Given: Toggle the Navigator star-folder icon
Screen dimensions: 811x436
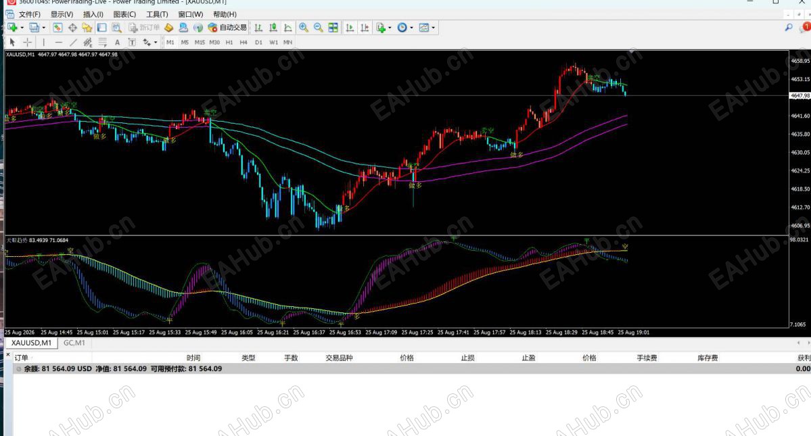Looking at the screenshot, I should (x=87, y=28).
